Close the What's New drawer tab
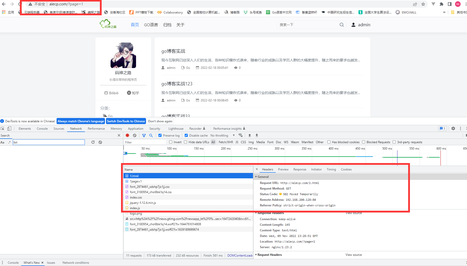 click(x=43, y=262)
